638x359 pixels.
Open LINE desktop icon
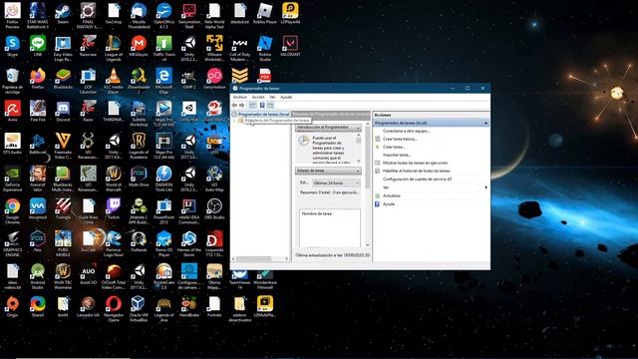[x=38, y=46]
